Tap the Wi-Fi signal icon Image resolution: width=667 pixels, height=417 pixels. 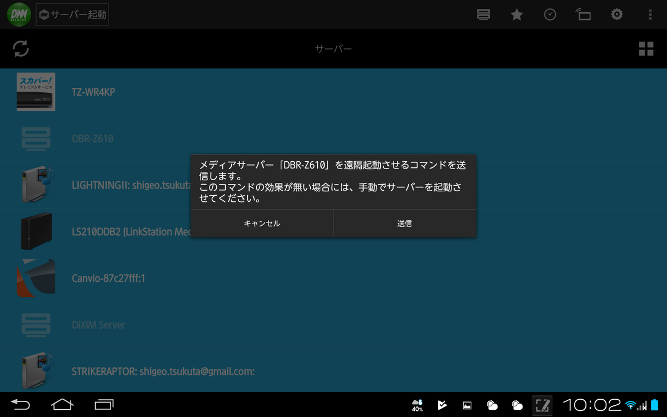(x=631, y=405)
